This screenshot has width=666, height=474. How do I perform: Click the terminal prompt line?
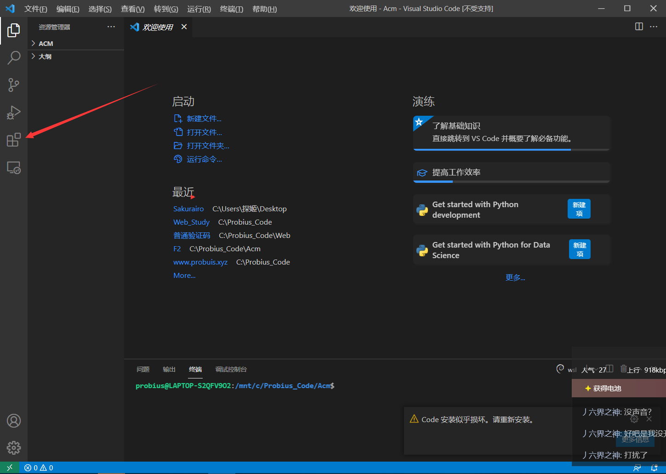(x=235, y=386)
